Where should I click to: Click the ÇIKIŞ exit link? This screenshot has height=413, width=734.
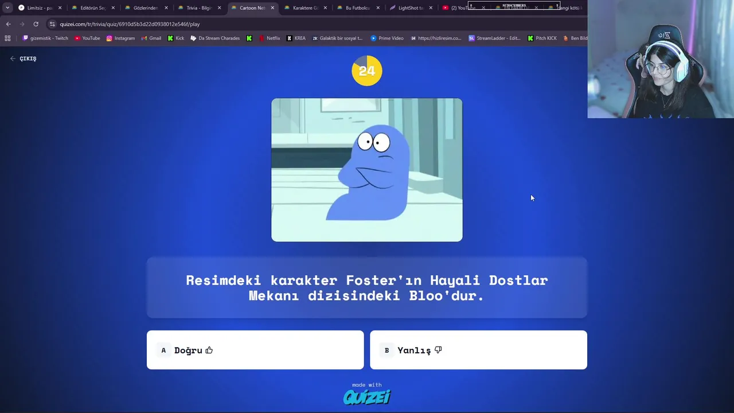(23, 59)
